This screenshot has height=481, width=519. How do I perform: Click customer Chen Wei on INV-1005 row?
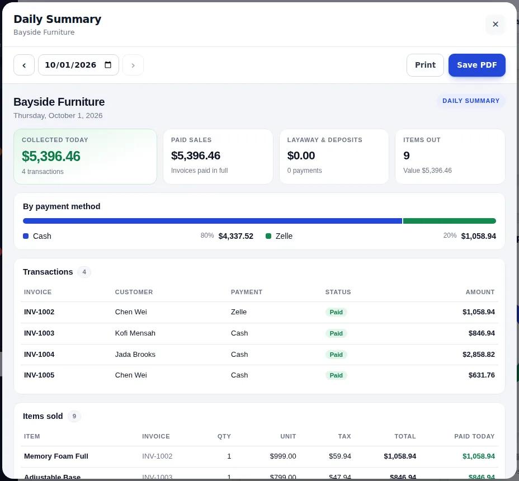pyautogui.click(x=131, y=375)
